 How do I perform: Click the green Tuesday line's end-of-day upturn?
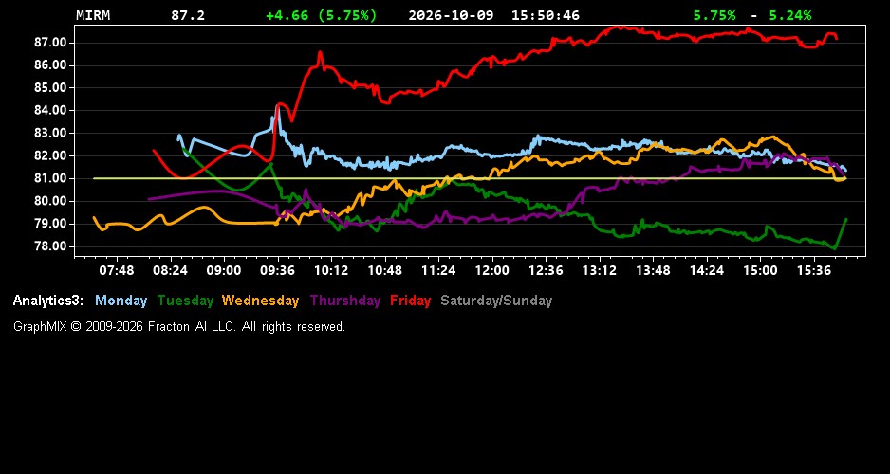coord(841,233)
